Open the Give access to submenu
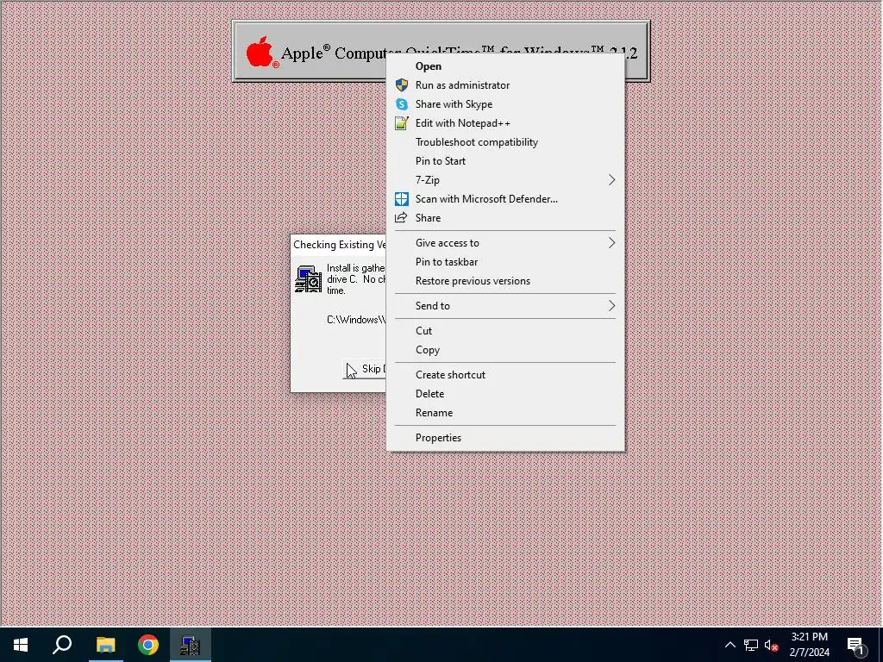The height and width of the screenshot is (662, 883). coord(505,242)
